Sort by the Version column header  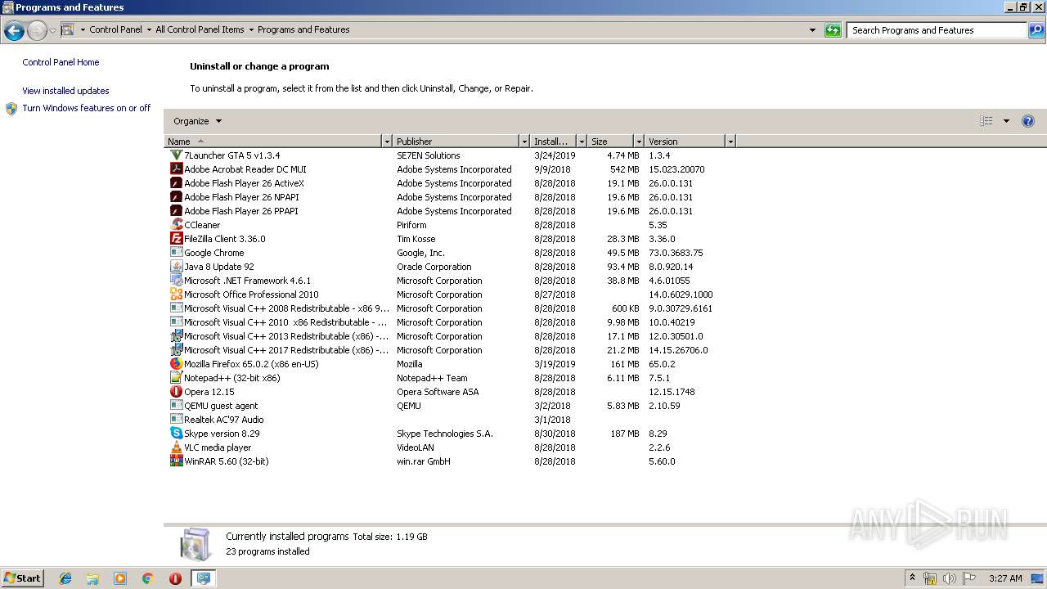685,142
